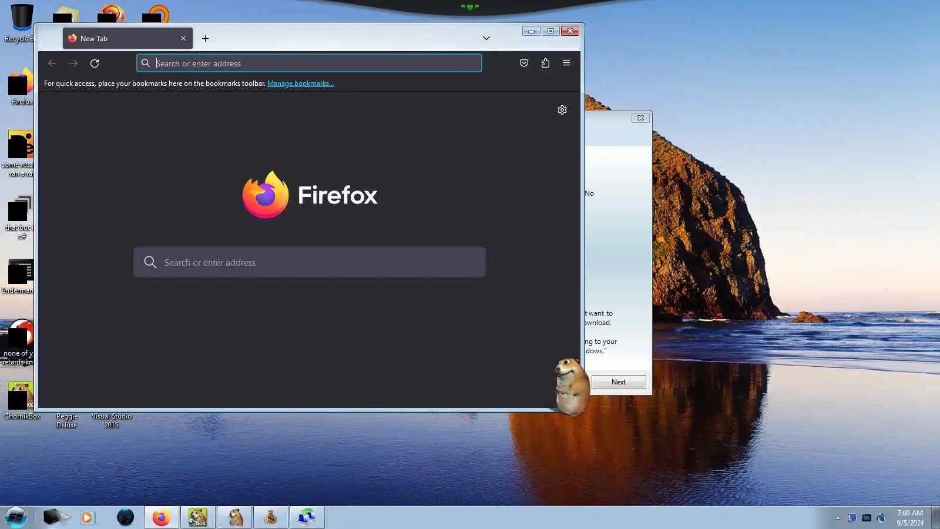
Task: Open the new tab page settings gear
Action: click(562, 110)
